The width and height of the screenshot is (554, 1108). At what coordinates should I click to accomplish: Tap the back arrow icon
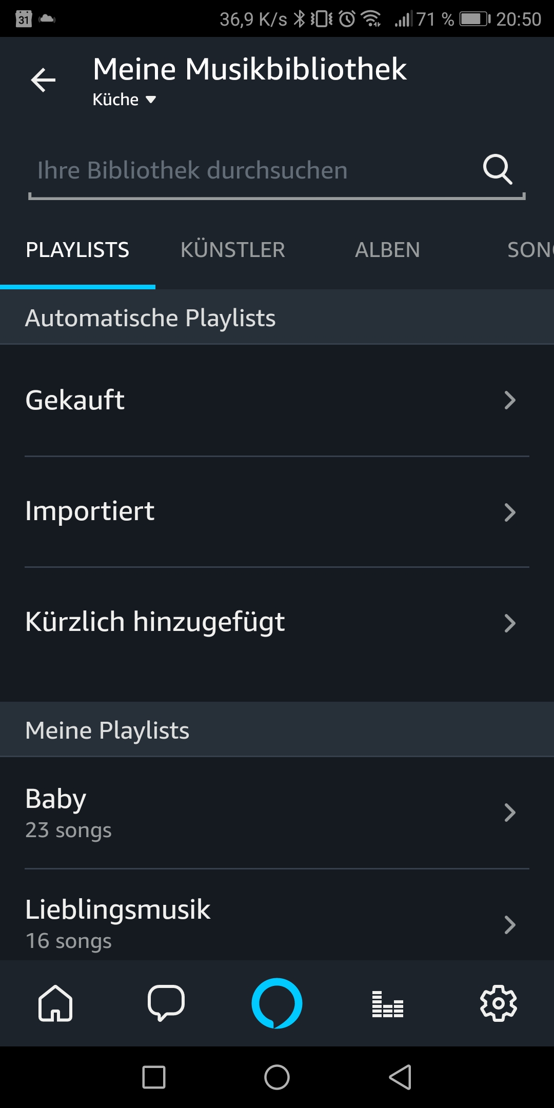(x=43, y=80)
